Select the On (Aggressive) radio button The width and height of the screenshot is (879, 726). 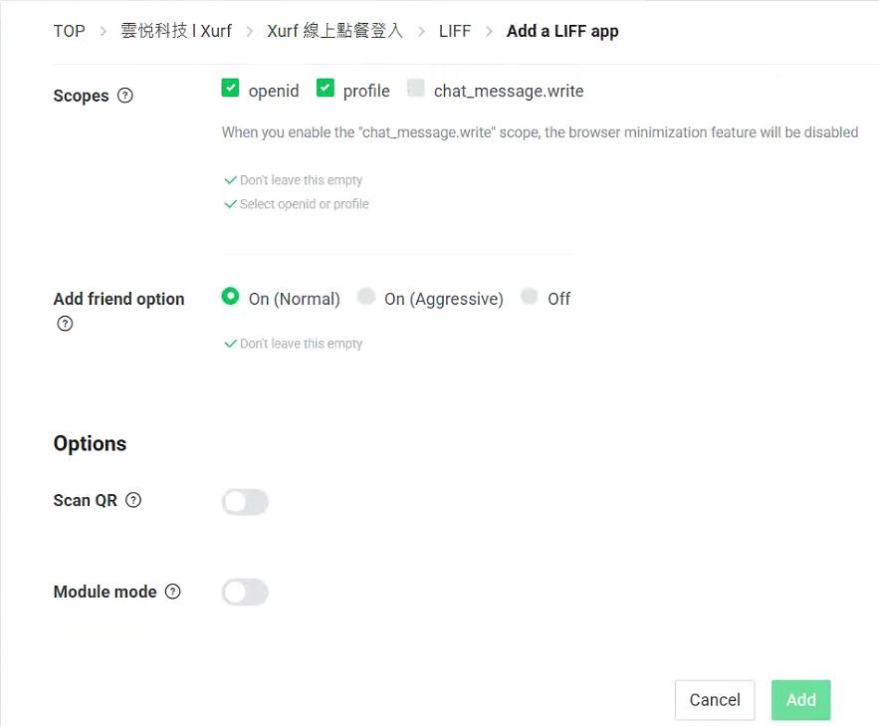[x=366, y=296]
